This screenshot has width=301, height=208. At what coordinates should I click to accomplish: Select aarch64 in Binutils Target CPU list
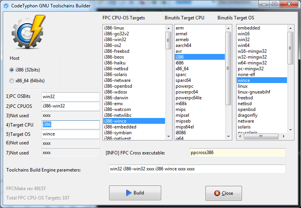tap(200, 45)
